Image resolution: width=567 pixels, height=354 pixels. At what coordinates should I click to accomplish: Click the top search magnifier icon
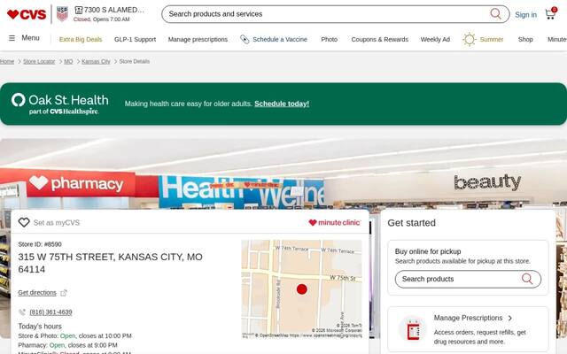[495, 14]
